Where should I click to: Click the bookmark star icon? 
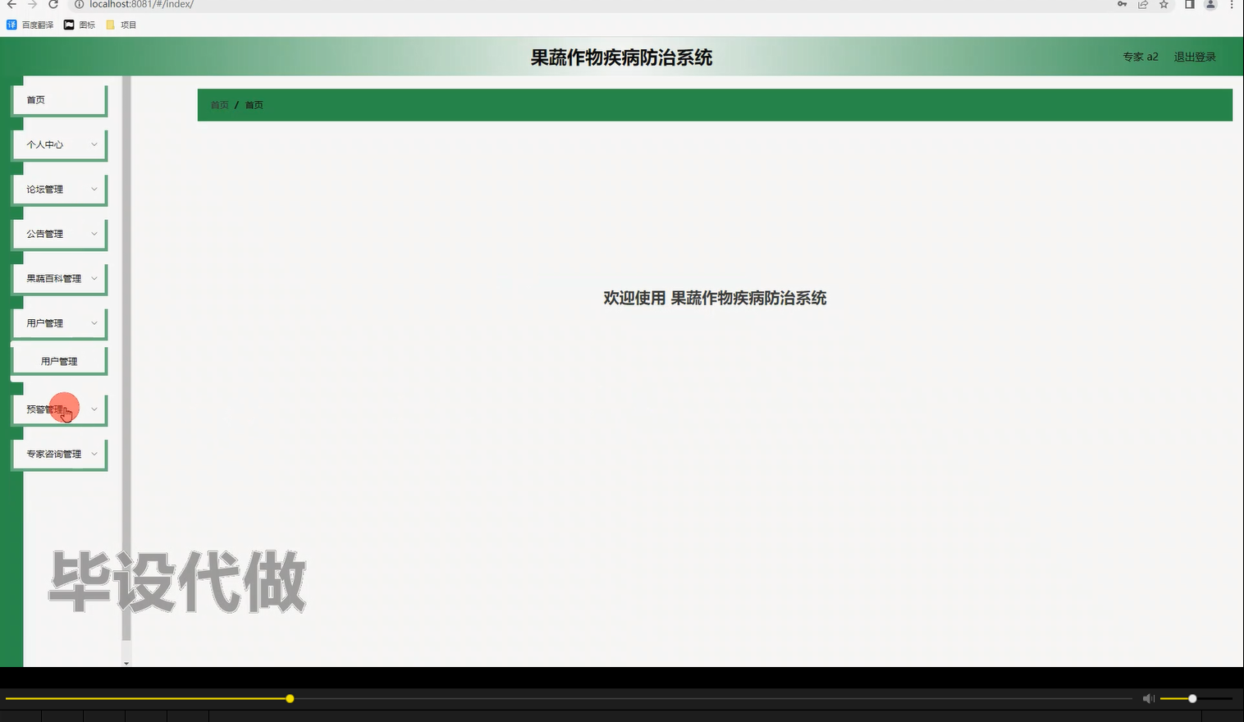click(x=1164, y=5)
